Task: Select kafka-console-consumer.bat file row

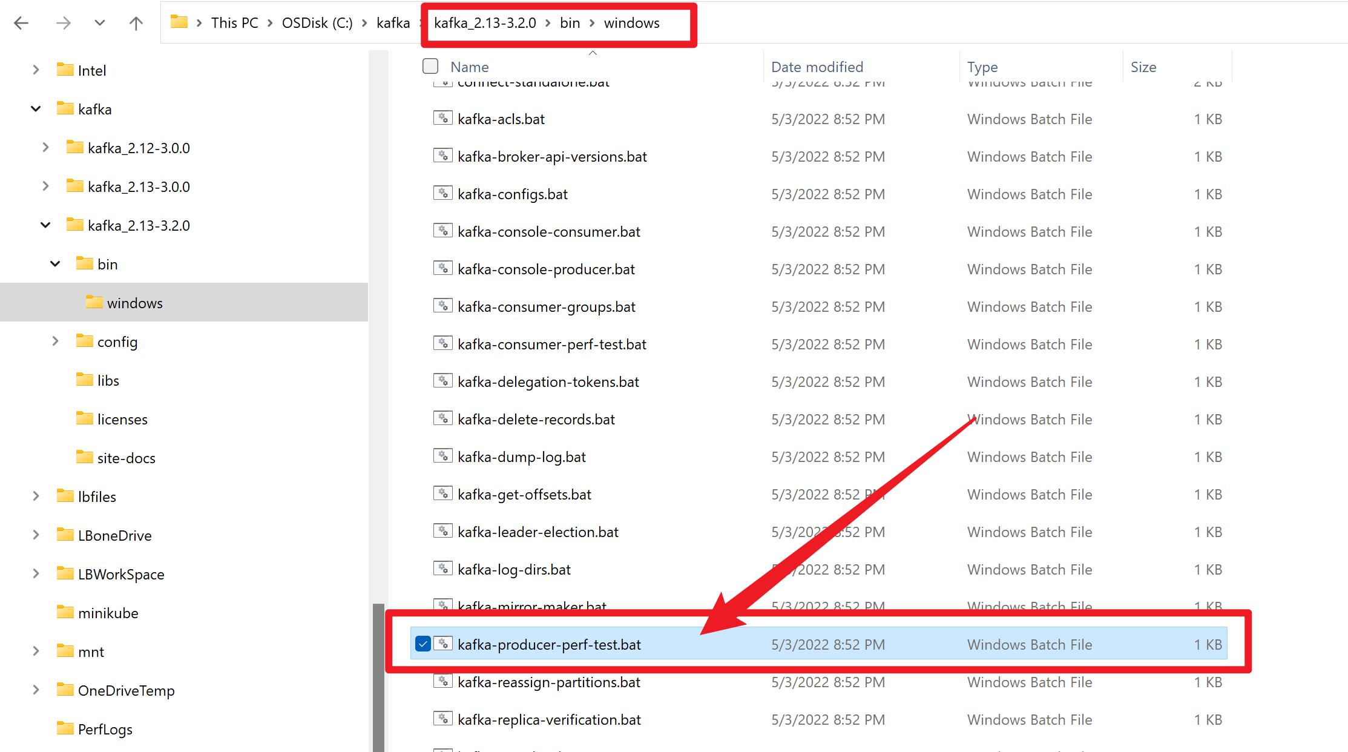Action: pos(548,232)
